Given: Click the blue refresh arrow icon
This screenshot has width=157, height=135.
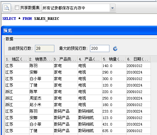Looking at the screenshot, I should coord(115,48).
